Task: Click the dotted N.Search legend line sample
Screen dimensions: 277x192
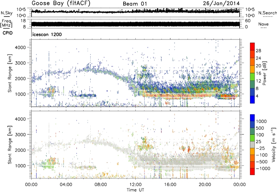Action: point(268,16)
